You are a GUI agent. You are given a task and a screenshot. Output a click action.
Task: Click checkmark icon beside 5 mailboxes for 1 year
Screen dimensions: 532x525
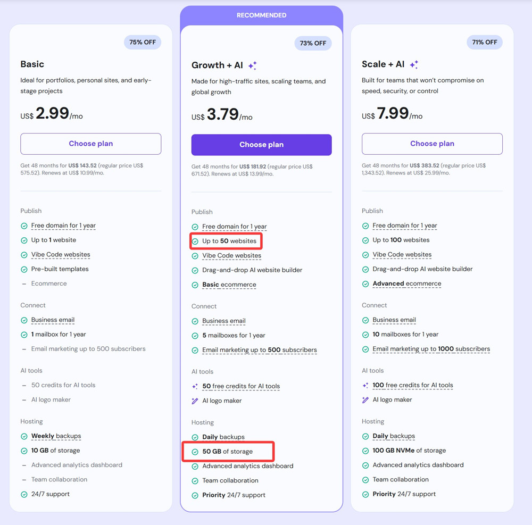tap(195, 336)
